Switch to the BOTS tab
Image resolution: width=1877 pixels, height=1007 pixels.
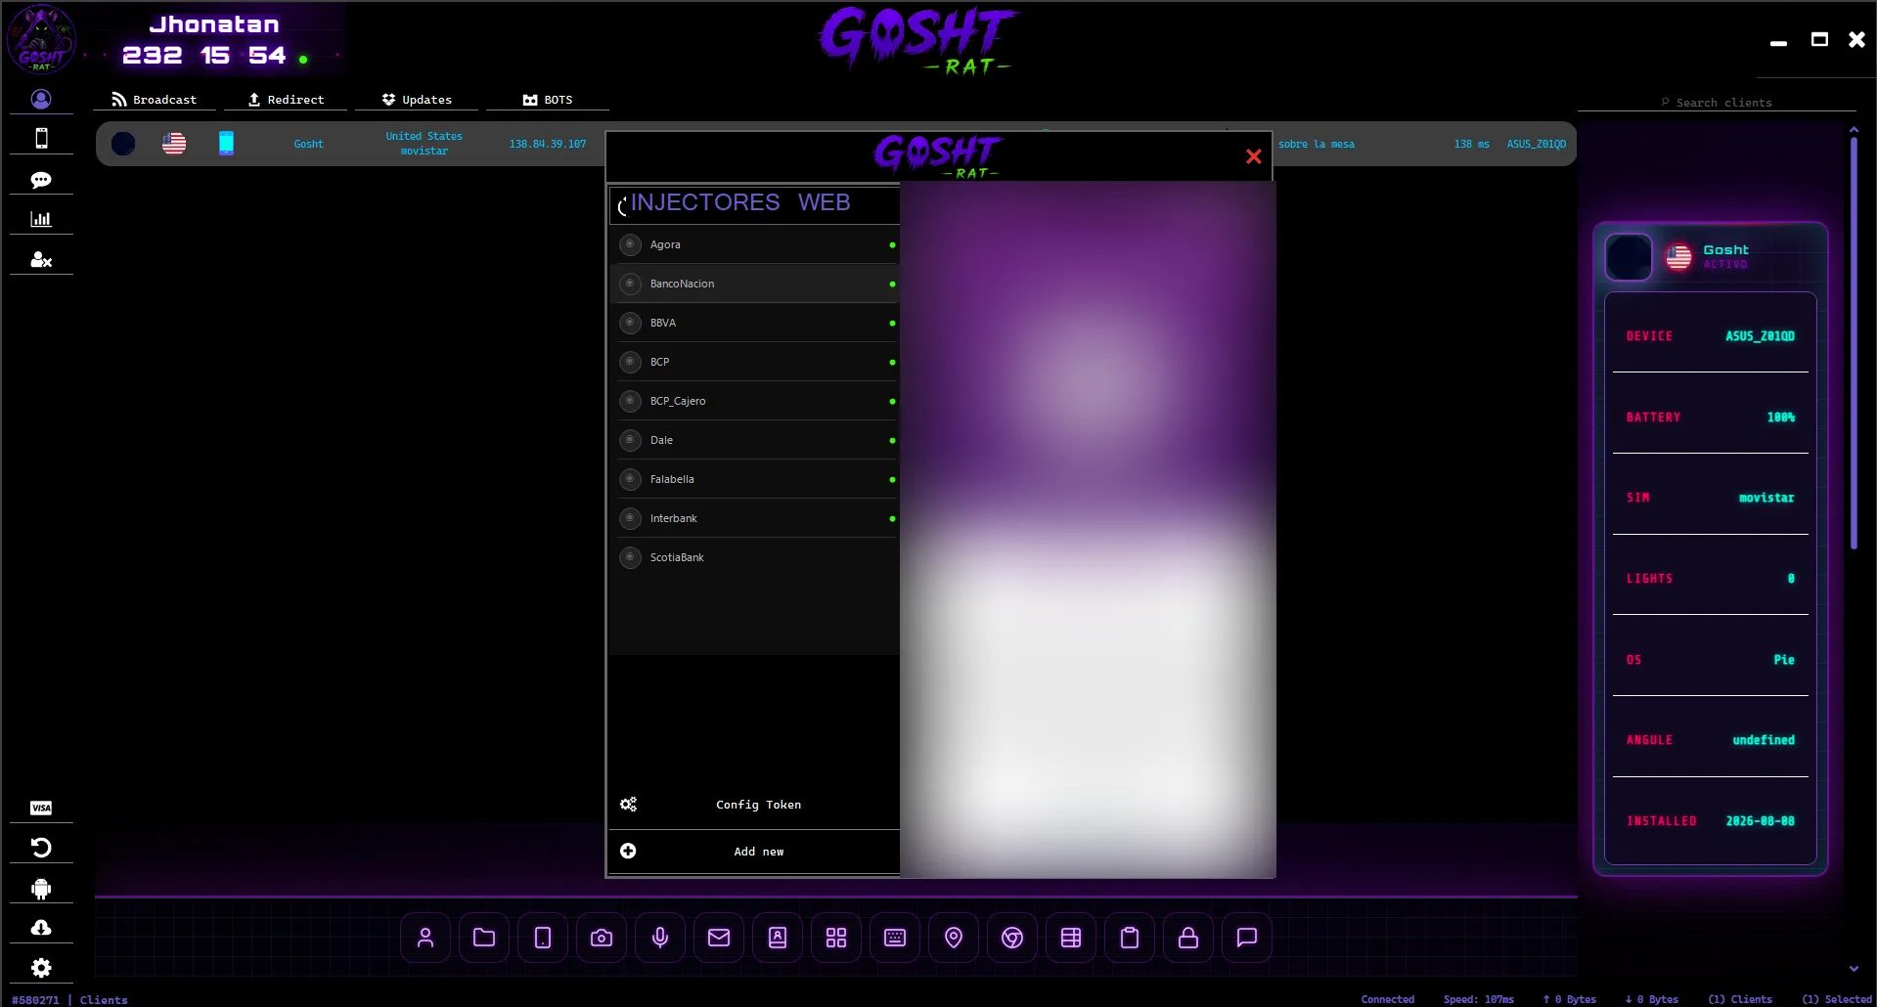pyautogui.click(x=548, y=100)
